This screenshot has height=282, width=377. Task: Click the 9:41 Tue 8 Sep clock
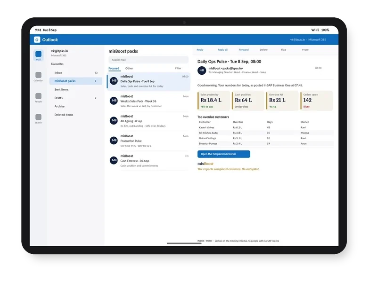coord(46,30)
